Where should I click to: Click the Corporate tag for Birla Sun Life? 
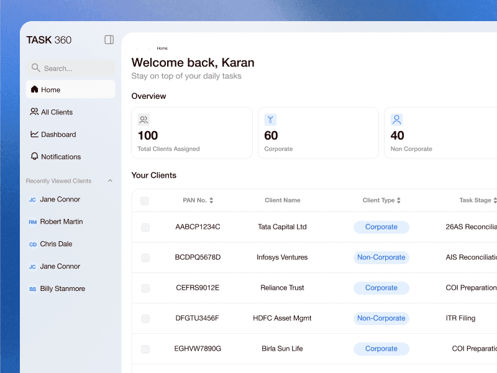381,349
